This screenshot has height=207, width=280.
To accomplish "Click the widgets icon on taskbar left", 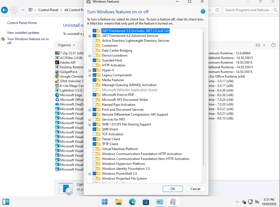I will 6,202.
